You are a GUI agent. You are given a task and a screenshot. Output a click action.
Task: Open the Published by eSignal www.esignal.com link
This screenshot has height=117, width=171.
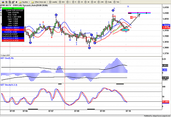point(157,116)
